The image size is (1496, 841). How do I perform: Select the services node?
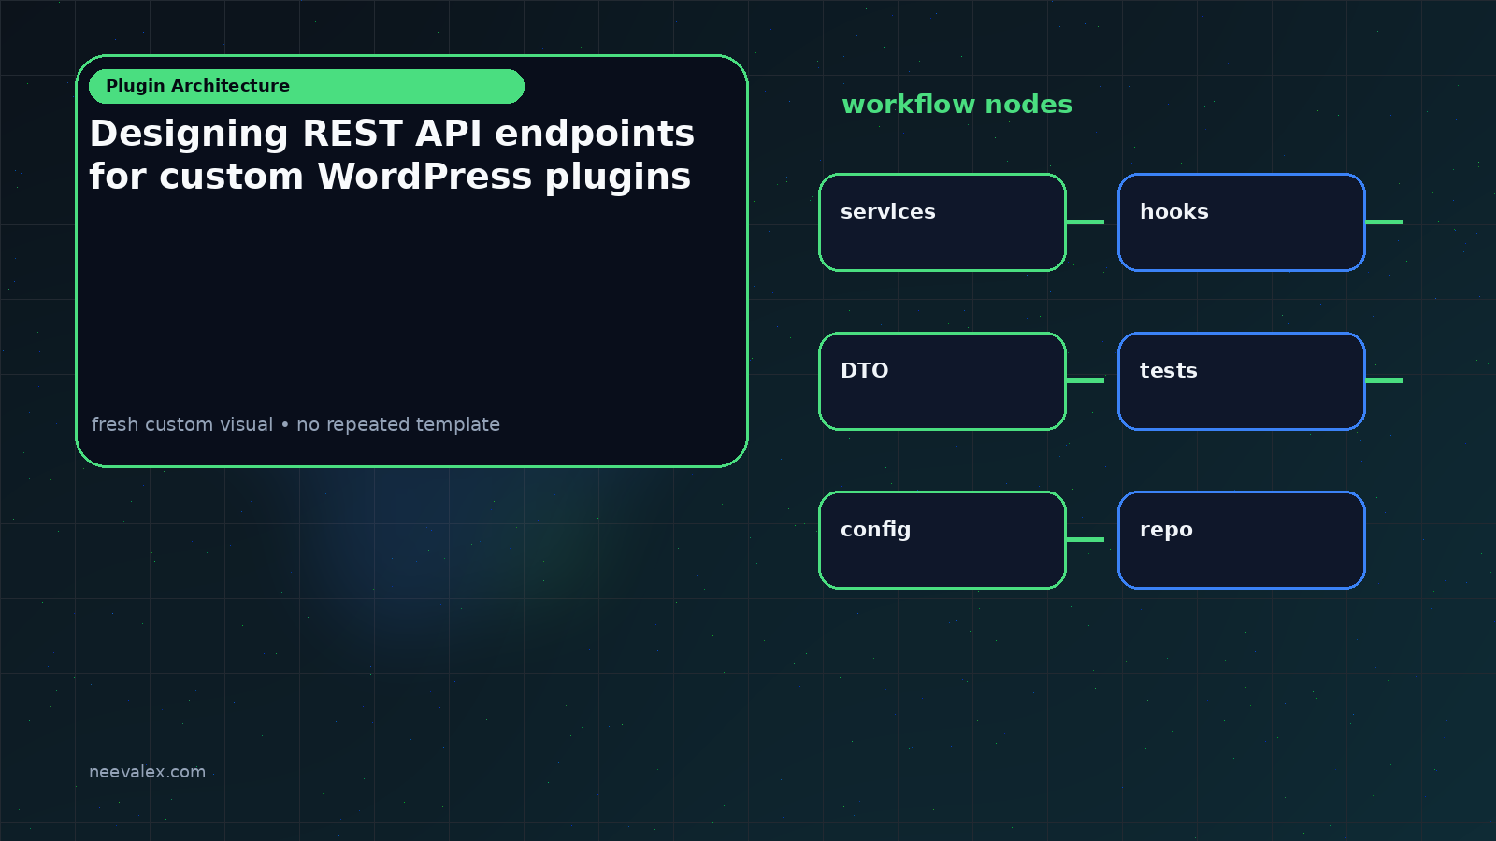pos(942,222)
